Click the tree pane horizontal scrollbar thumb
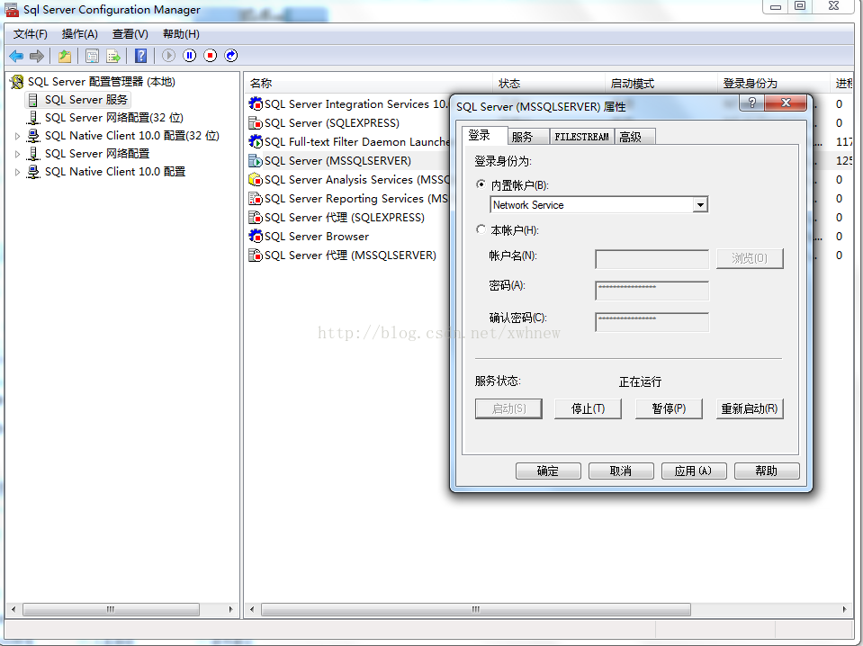863x646 pixels. pyautogui.click(x=112, y=609)
